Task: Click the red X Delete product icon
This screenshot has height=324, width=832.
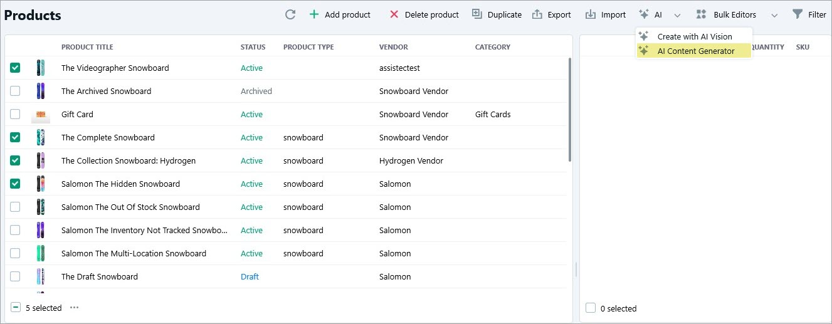Action: 394,14
